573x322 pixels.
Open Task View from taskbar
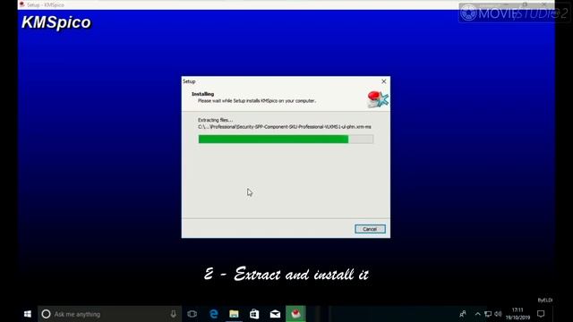(192, 314)
